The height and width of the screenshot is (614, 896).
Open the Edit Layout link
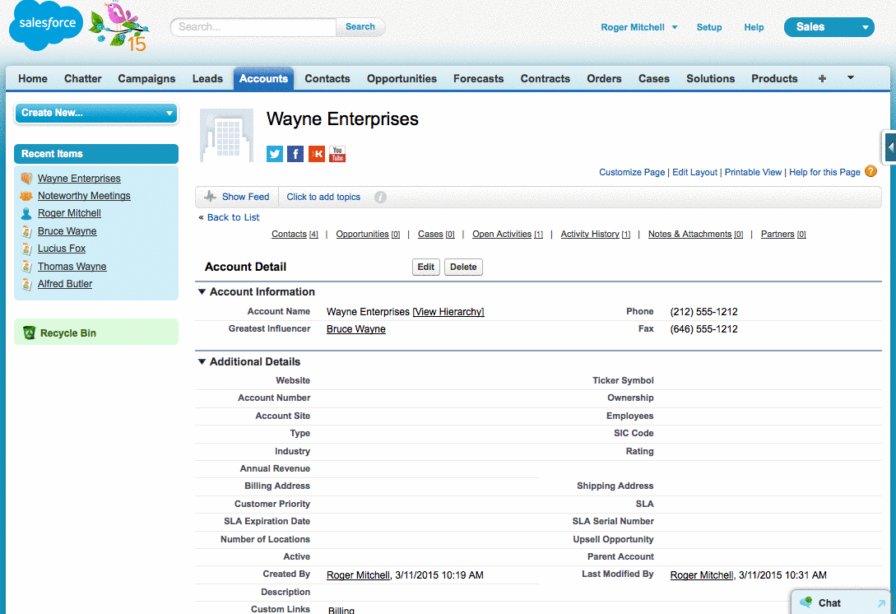tap(695, 172)
